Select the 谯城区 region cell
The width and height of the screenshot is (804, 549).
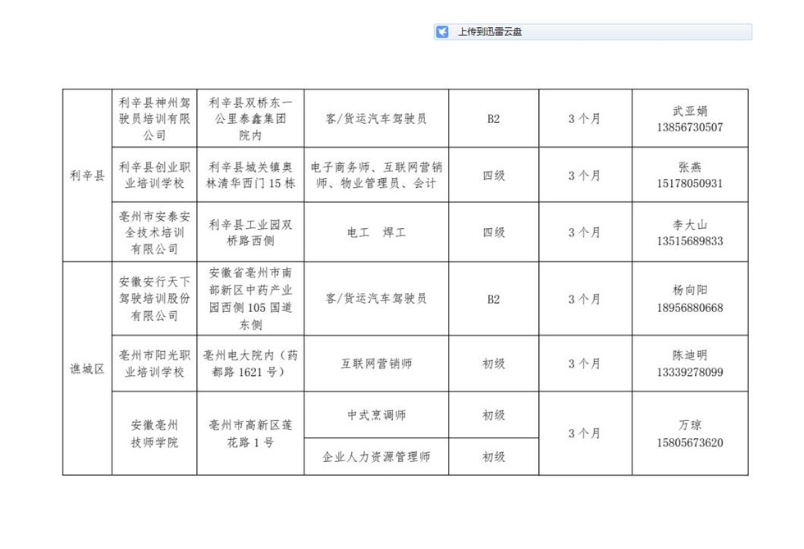tap(87, 368)
